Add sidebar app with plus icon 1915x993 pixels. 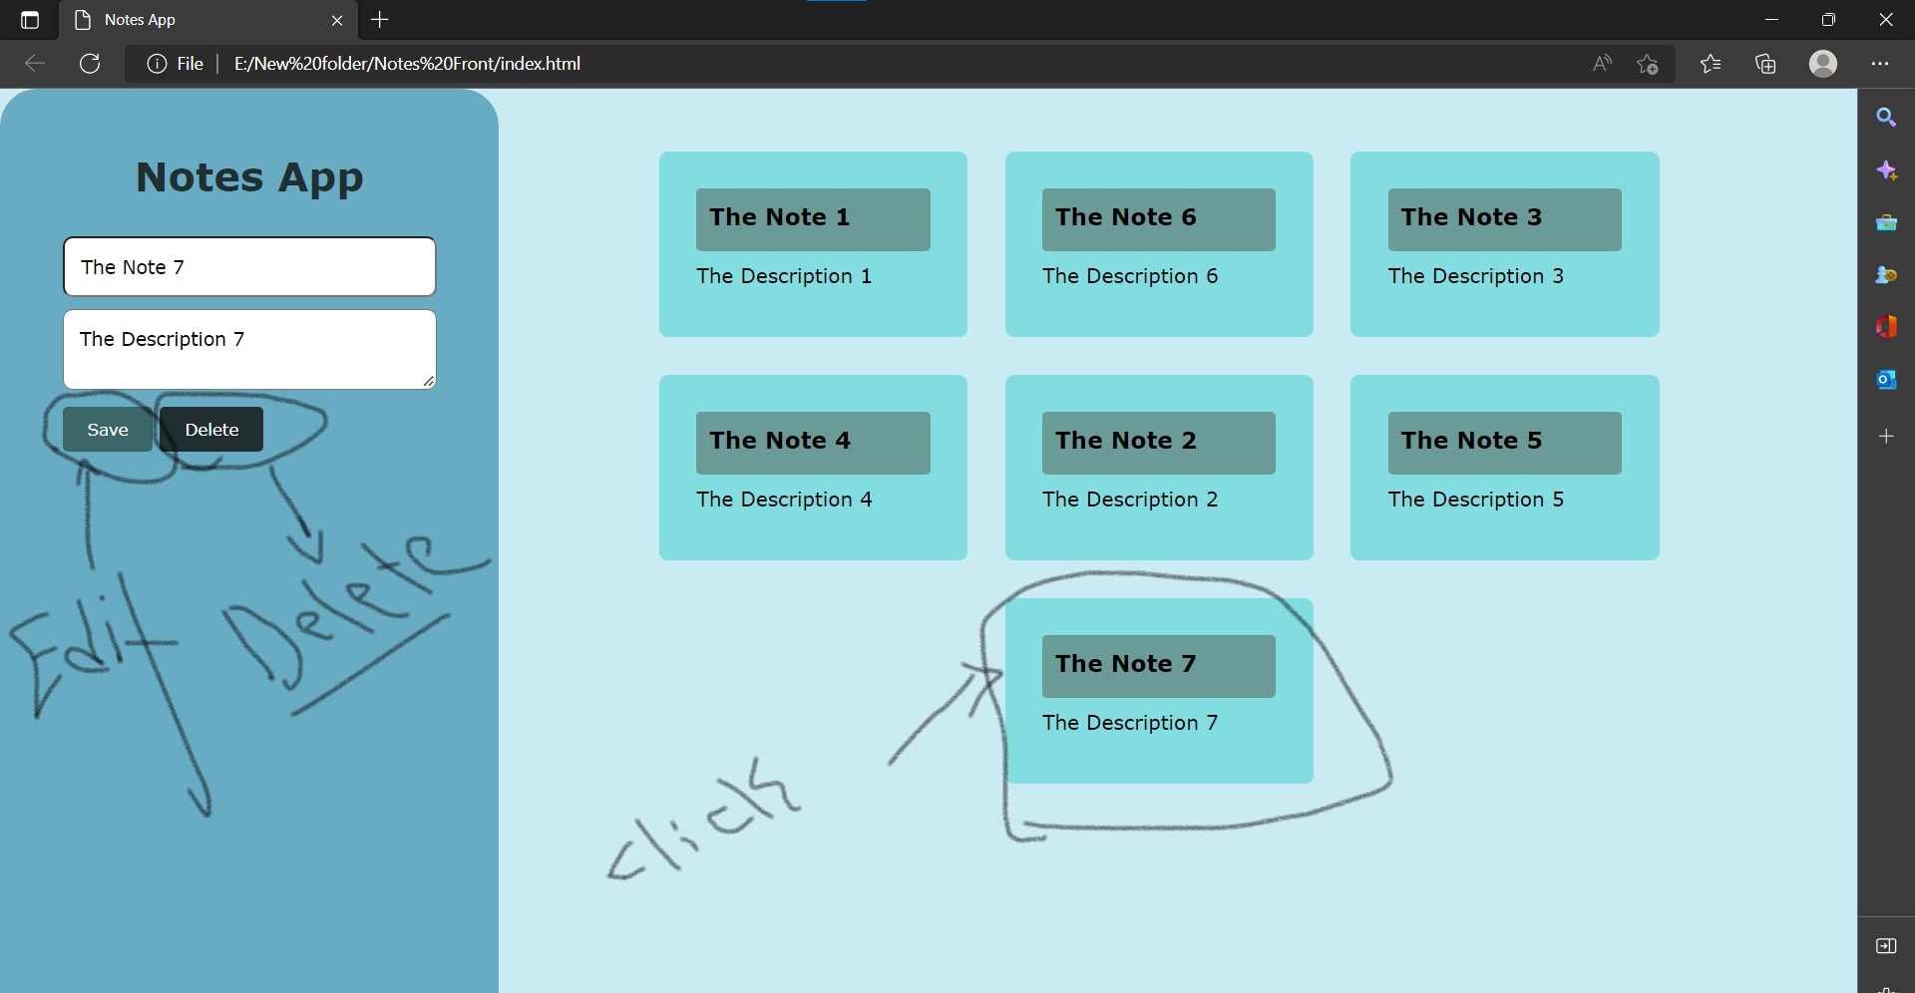pos(1886,437)
